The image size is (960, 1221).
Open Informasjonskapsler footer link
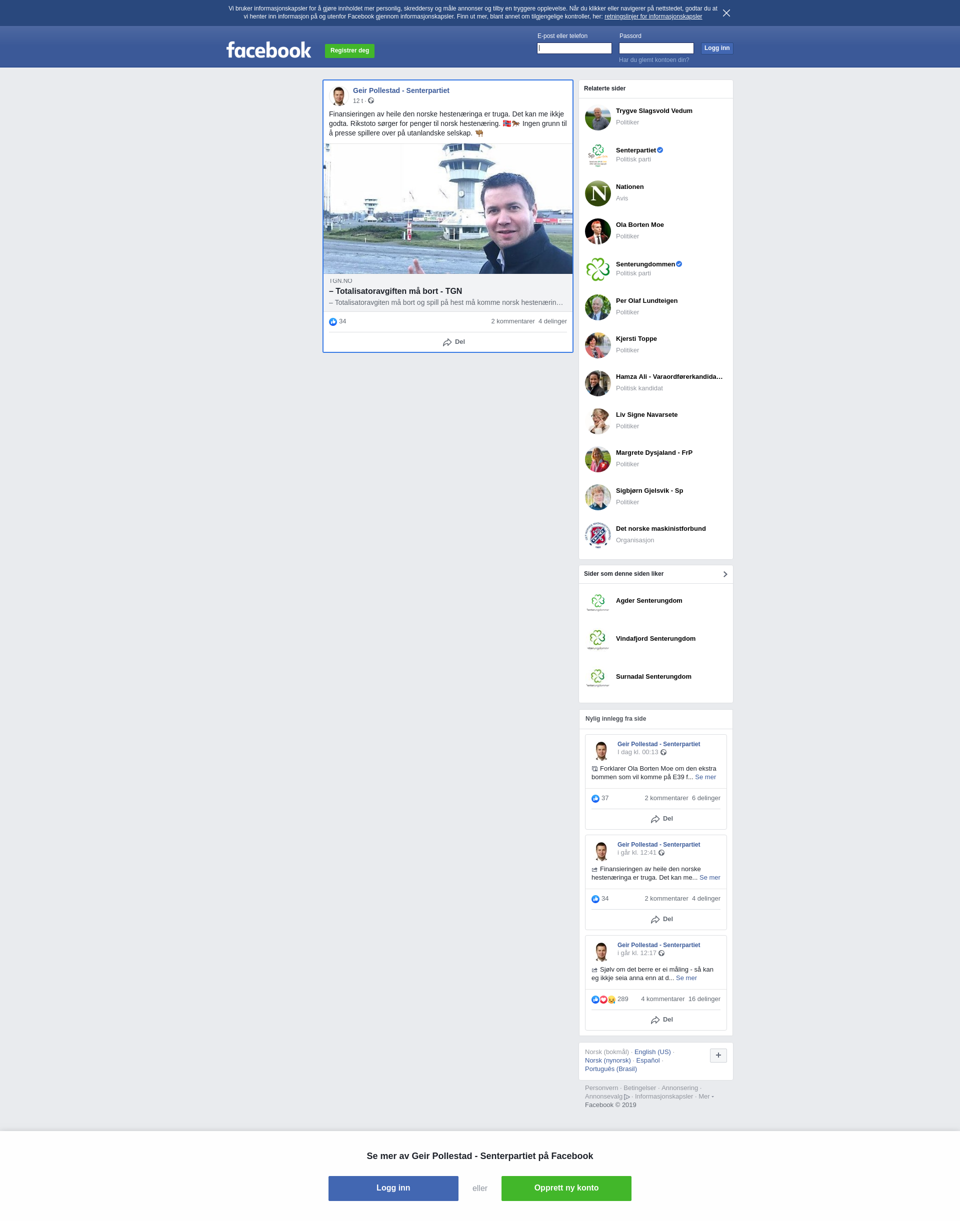point(664,1096)
